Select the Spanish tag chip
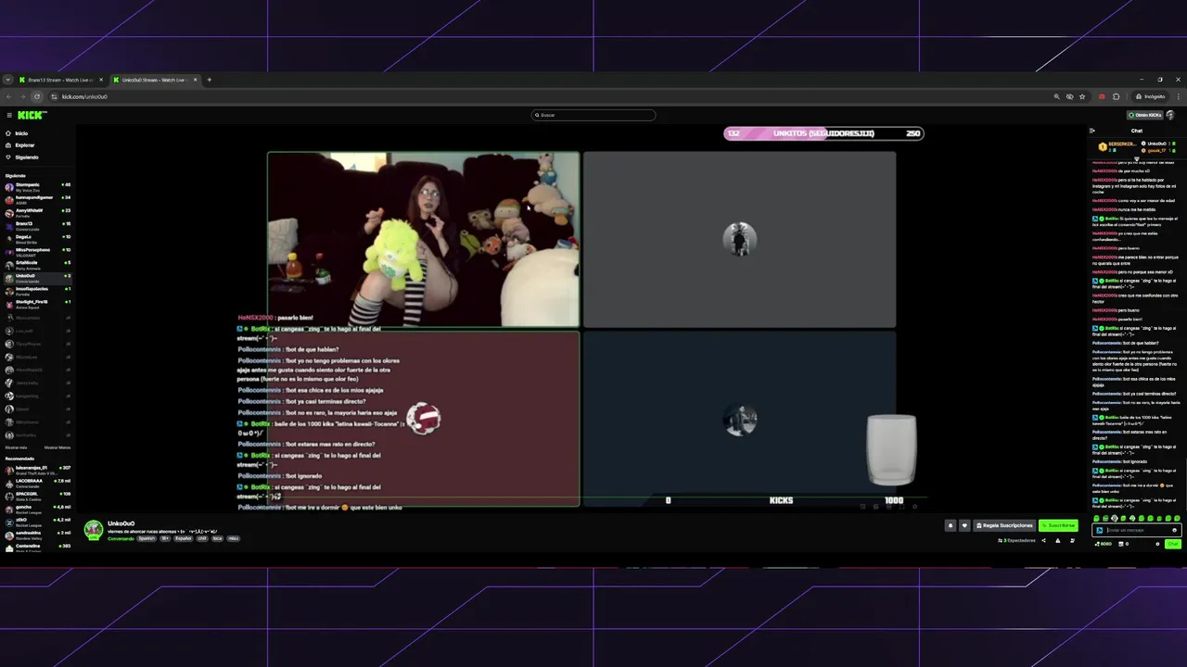This screenshot has width=1187, height=667. coord(147,538)
